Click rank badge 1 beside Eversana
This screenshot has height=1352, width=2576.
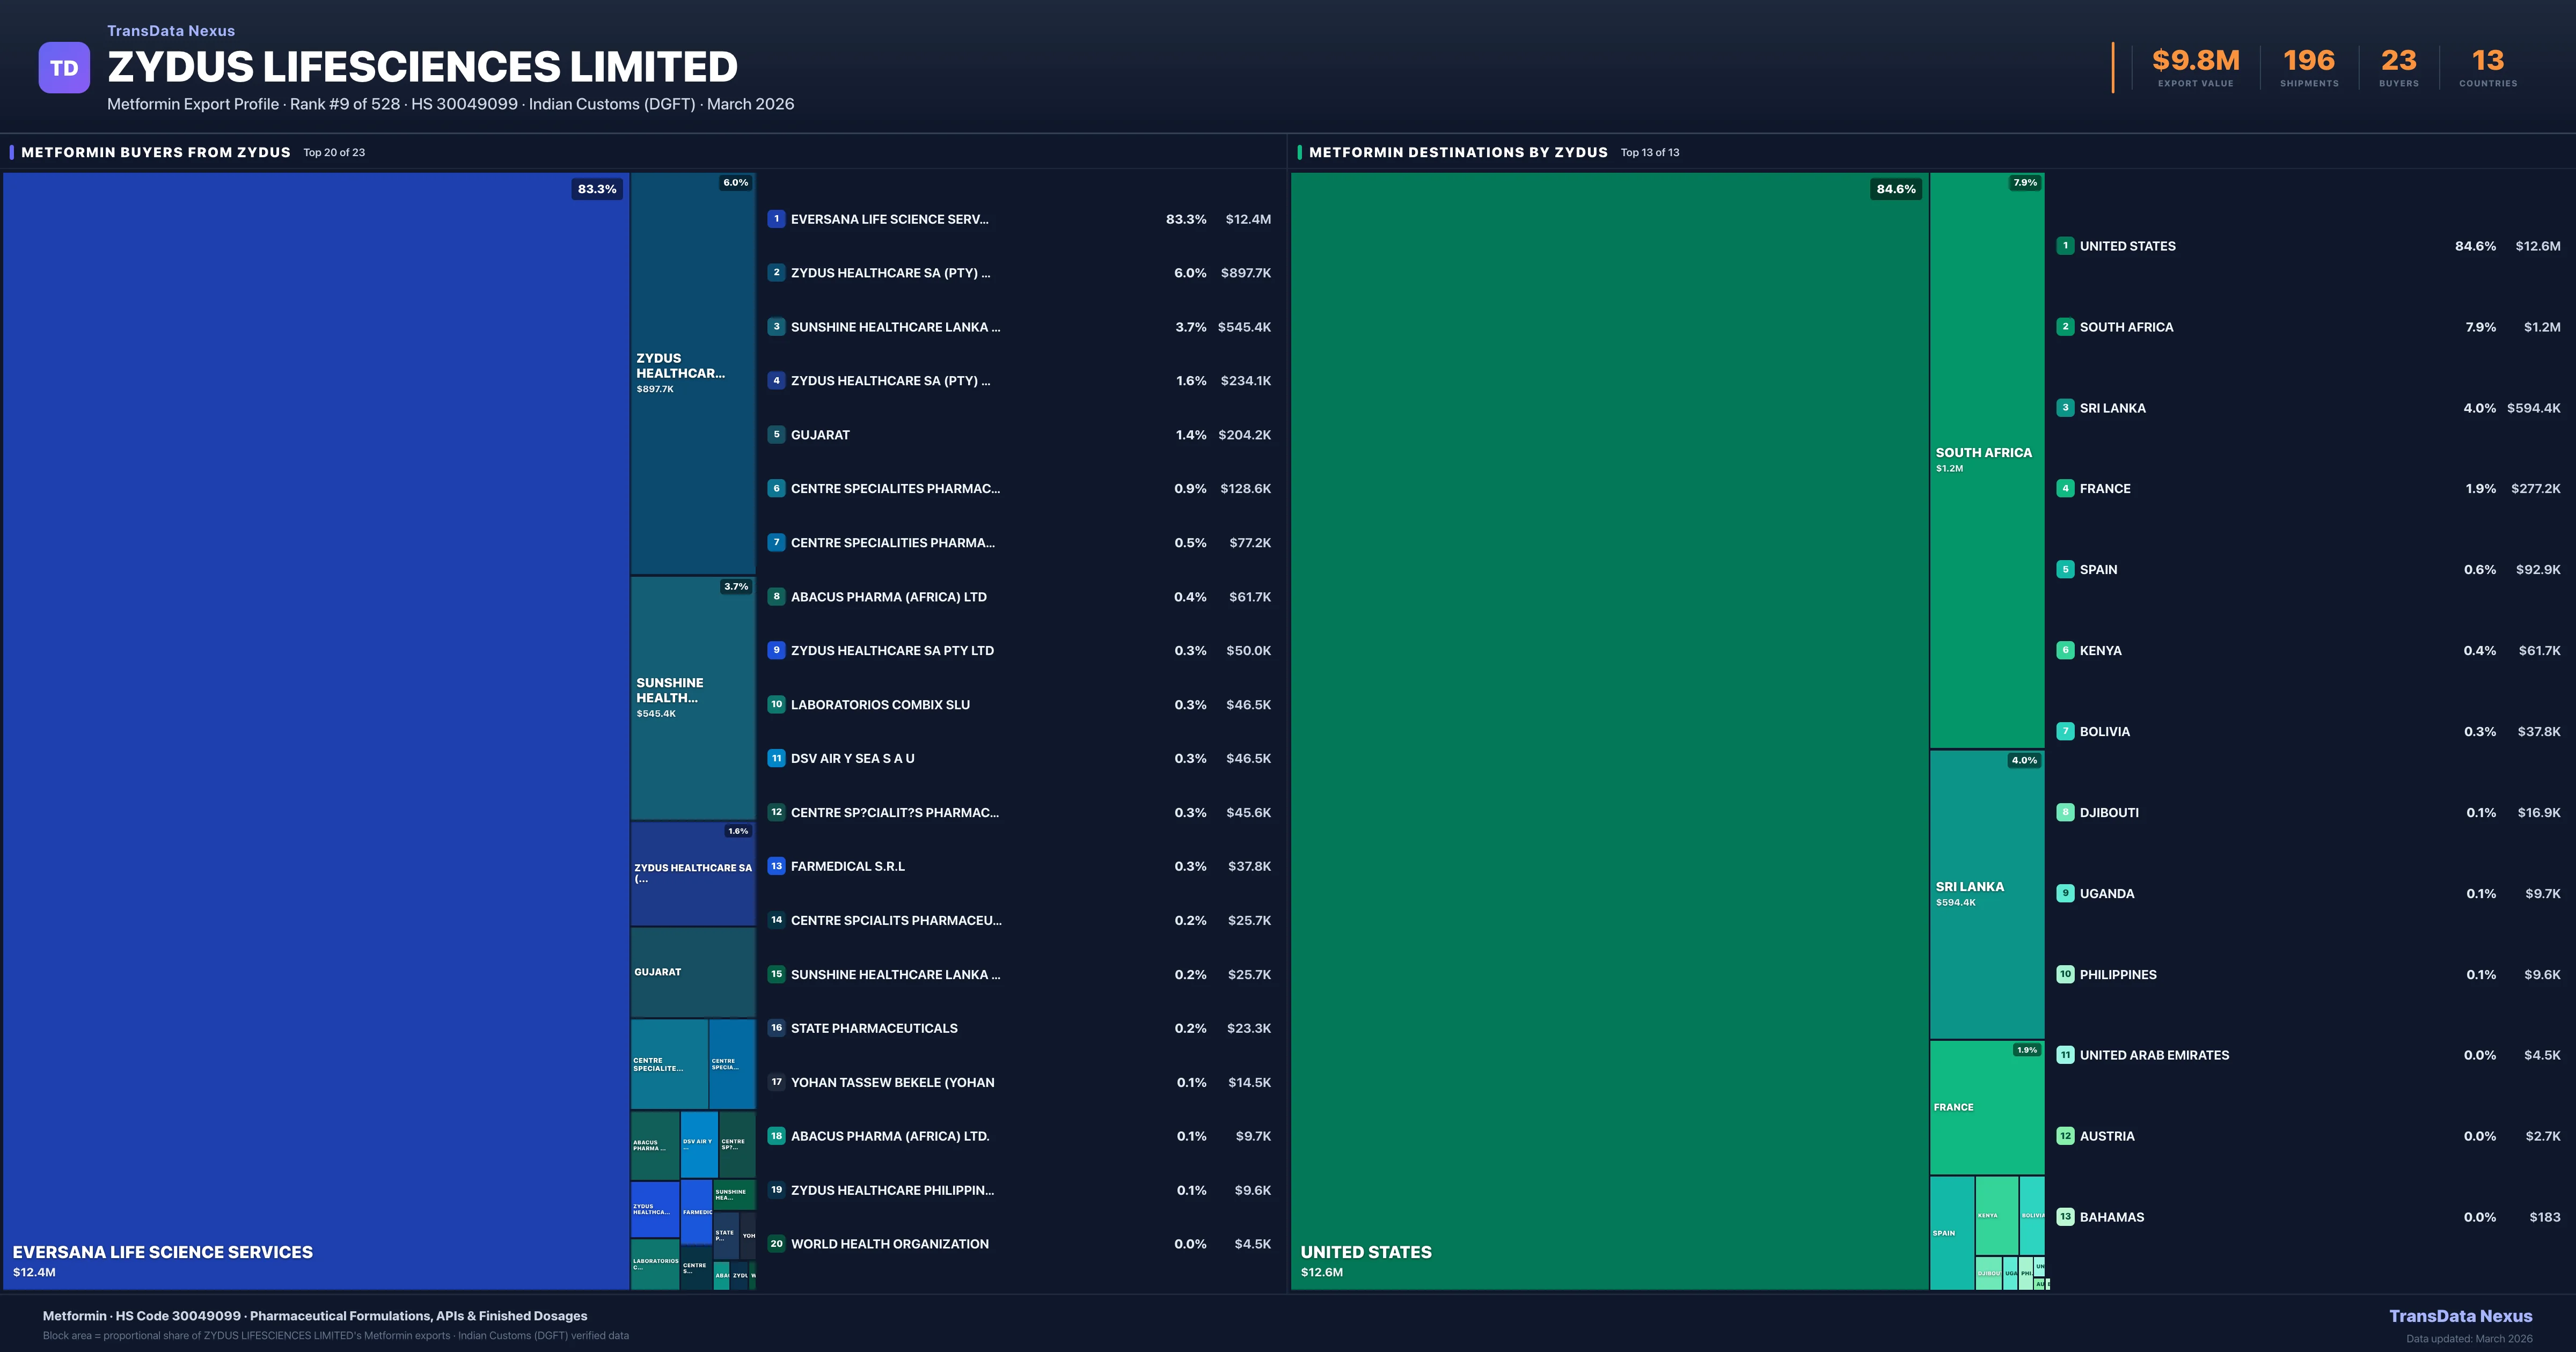coord(776,219)
